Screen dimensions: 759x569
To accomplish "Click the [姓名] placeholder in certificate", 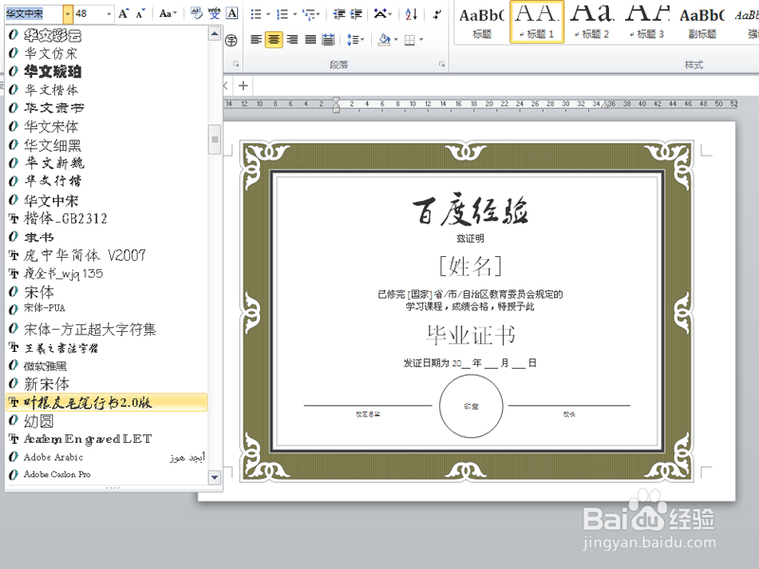I will [470, 266].
